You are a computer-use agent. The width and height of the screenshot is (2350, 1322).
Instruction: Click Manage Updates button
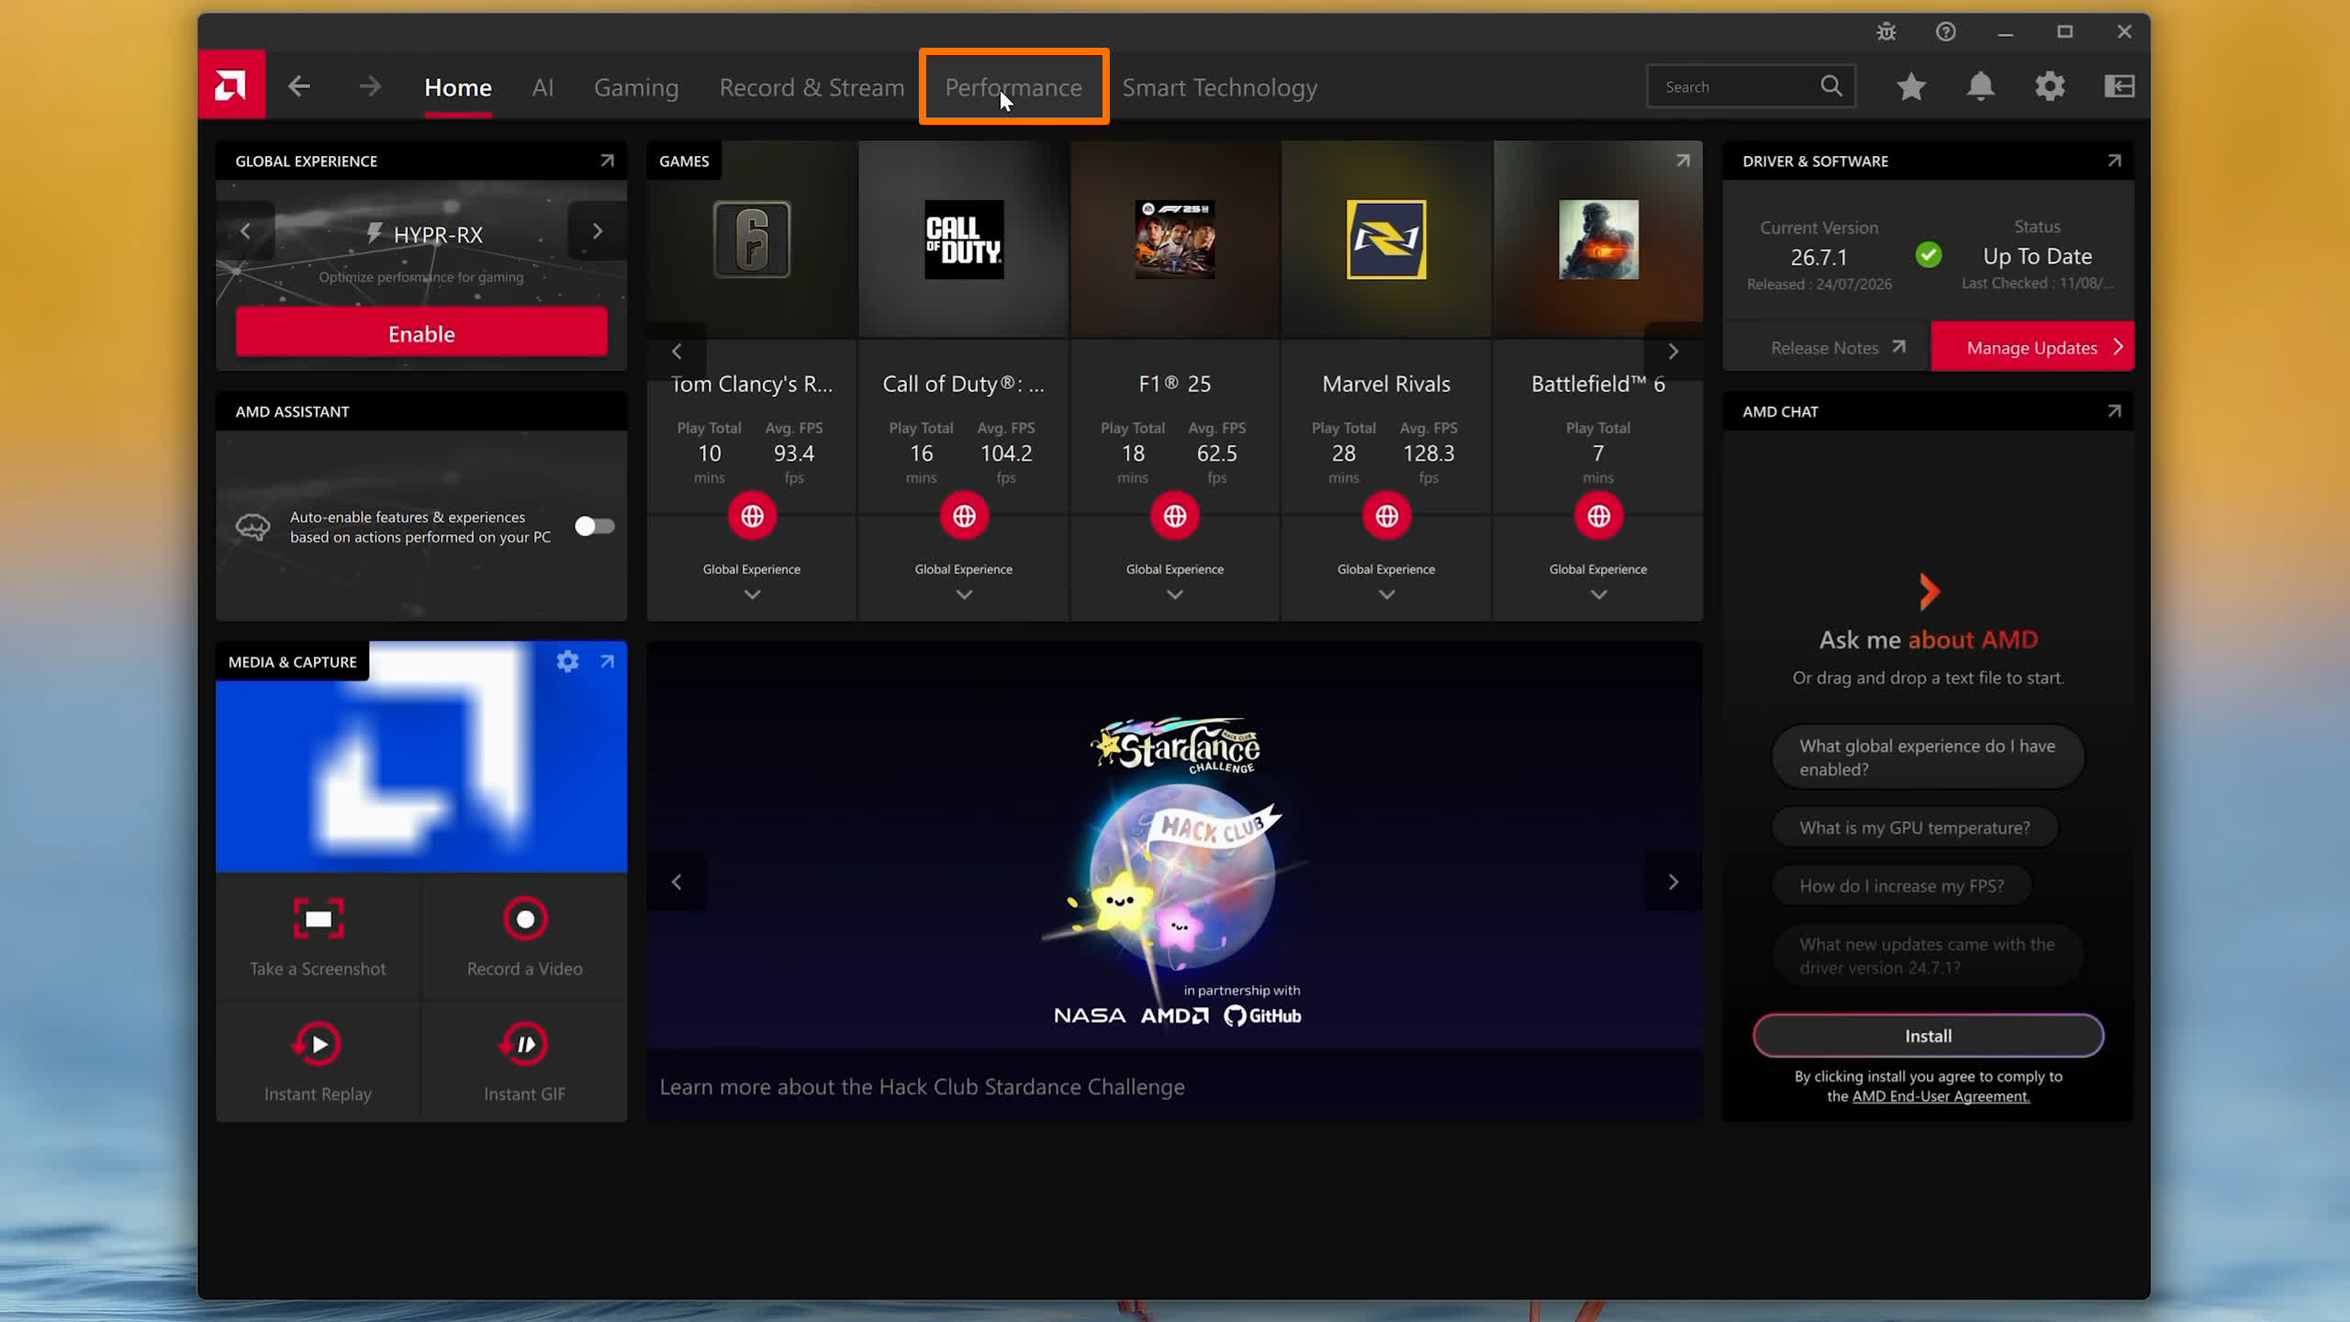click(x=2032, y=347)
